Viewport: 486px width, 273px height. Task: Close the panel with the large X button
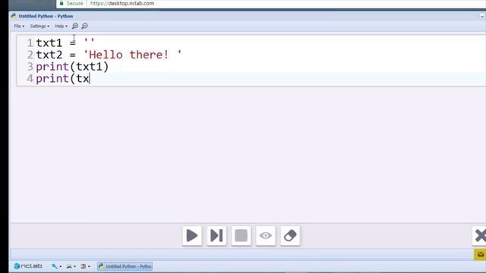click(480, 236)
